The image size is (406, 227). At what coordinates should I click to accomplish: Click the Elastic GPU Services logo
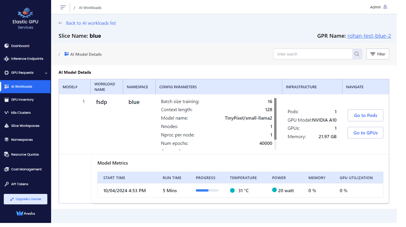(x=26, y=19)
